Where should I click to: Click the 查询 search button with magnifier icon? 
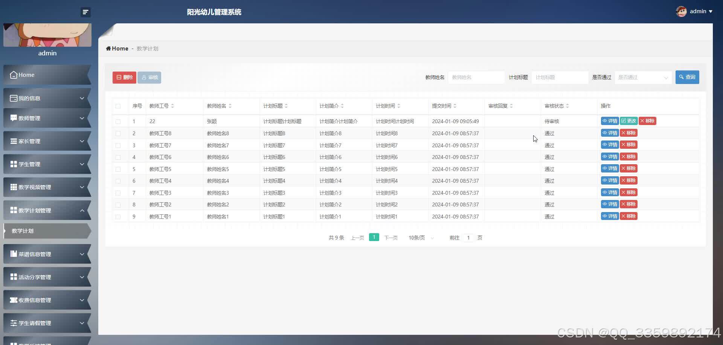click(687, 77)
